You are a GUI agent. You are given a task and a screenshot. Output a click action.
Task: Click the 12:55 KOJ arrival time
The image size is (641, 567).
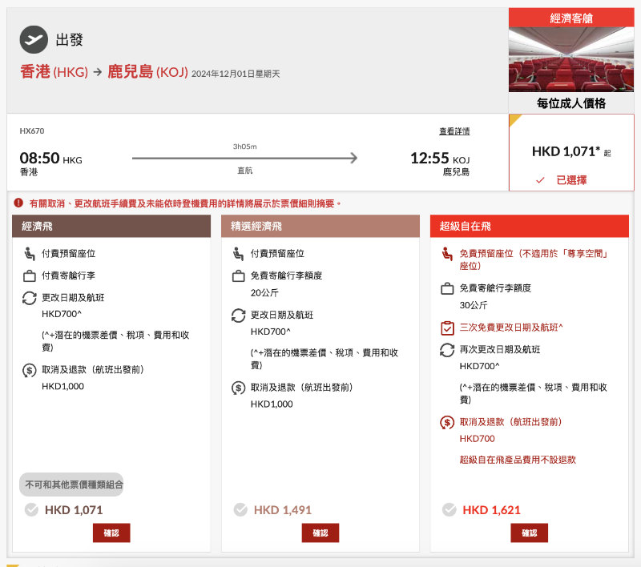tap(440, 159)
